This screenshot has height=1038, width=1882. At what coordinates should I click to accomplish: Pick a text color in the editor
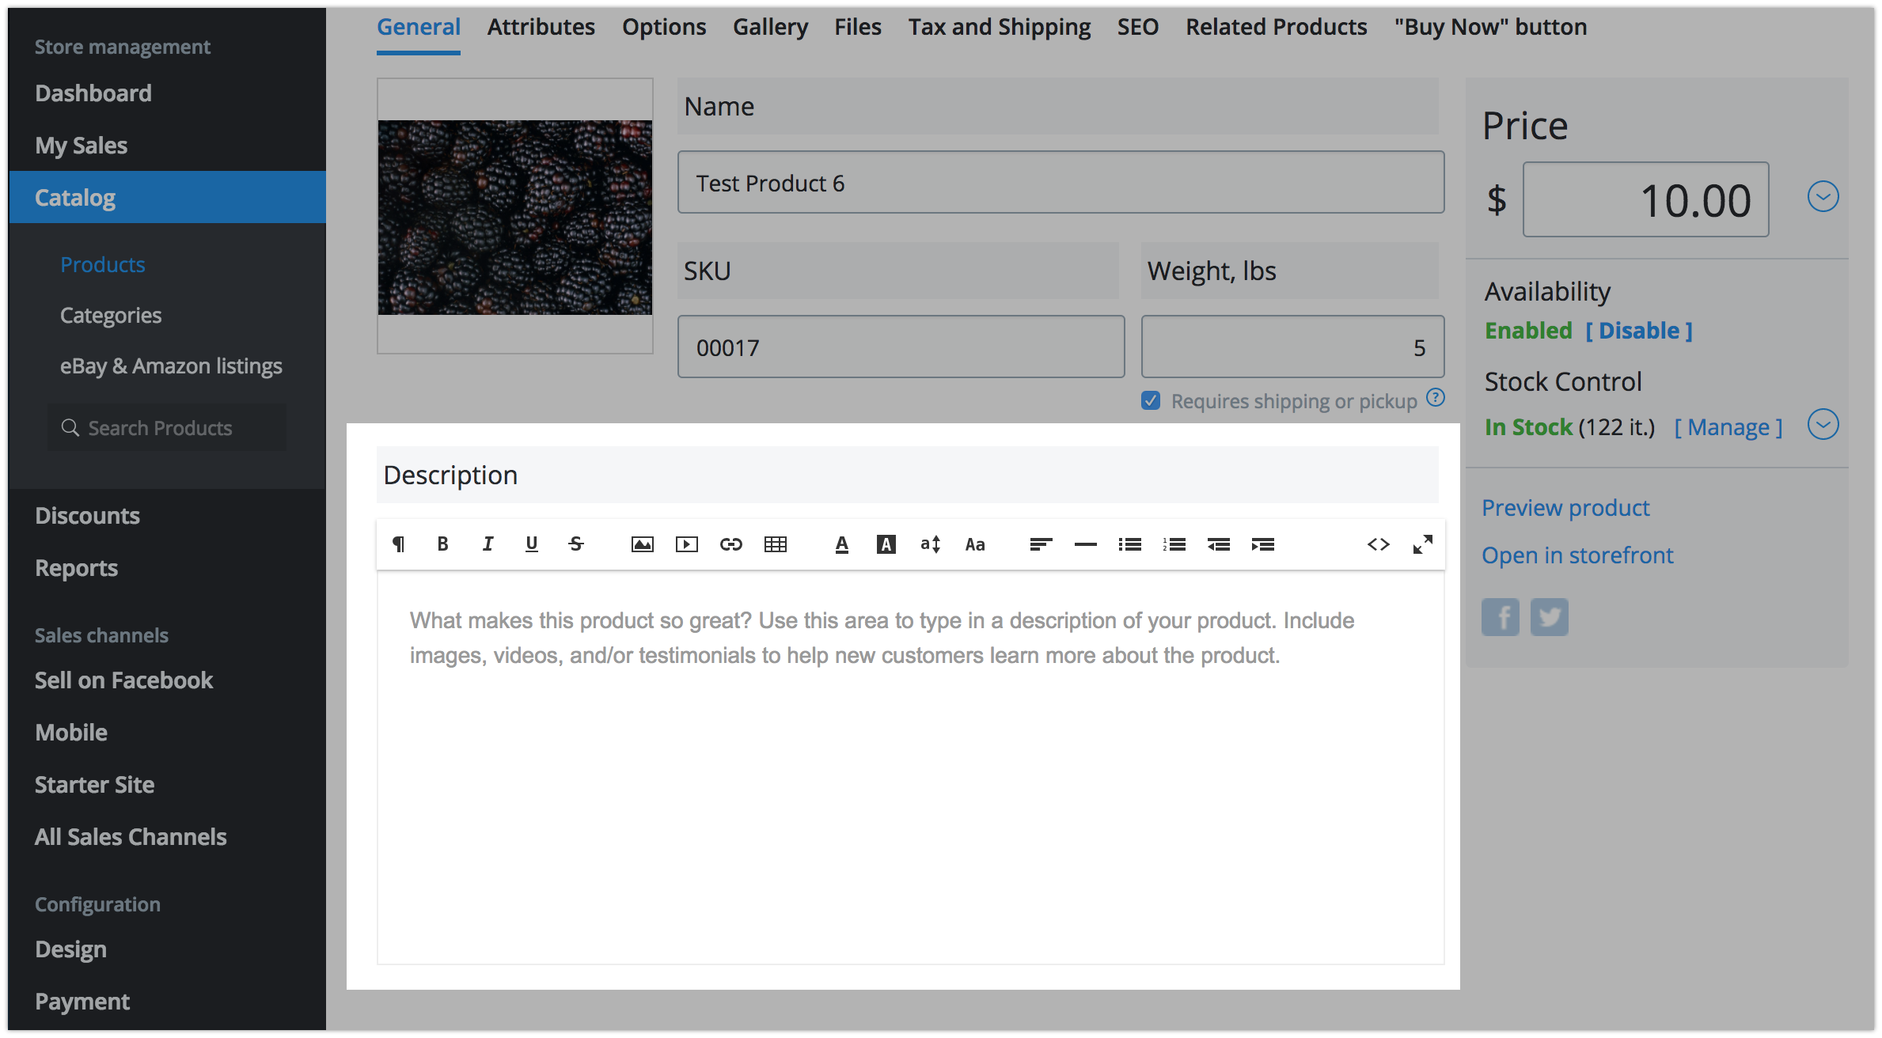(841, 544)
